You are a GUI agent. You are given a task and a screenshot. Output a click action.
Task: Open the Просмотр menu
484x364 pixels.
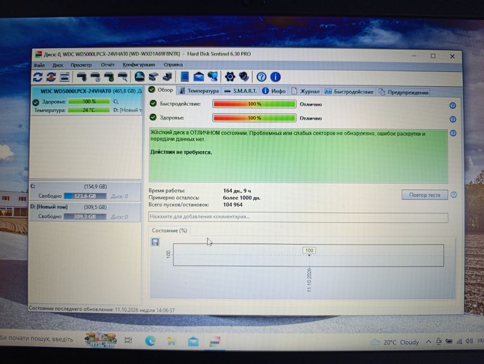81,65
